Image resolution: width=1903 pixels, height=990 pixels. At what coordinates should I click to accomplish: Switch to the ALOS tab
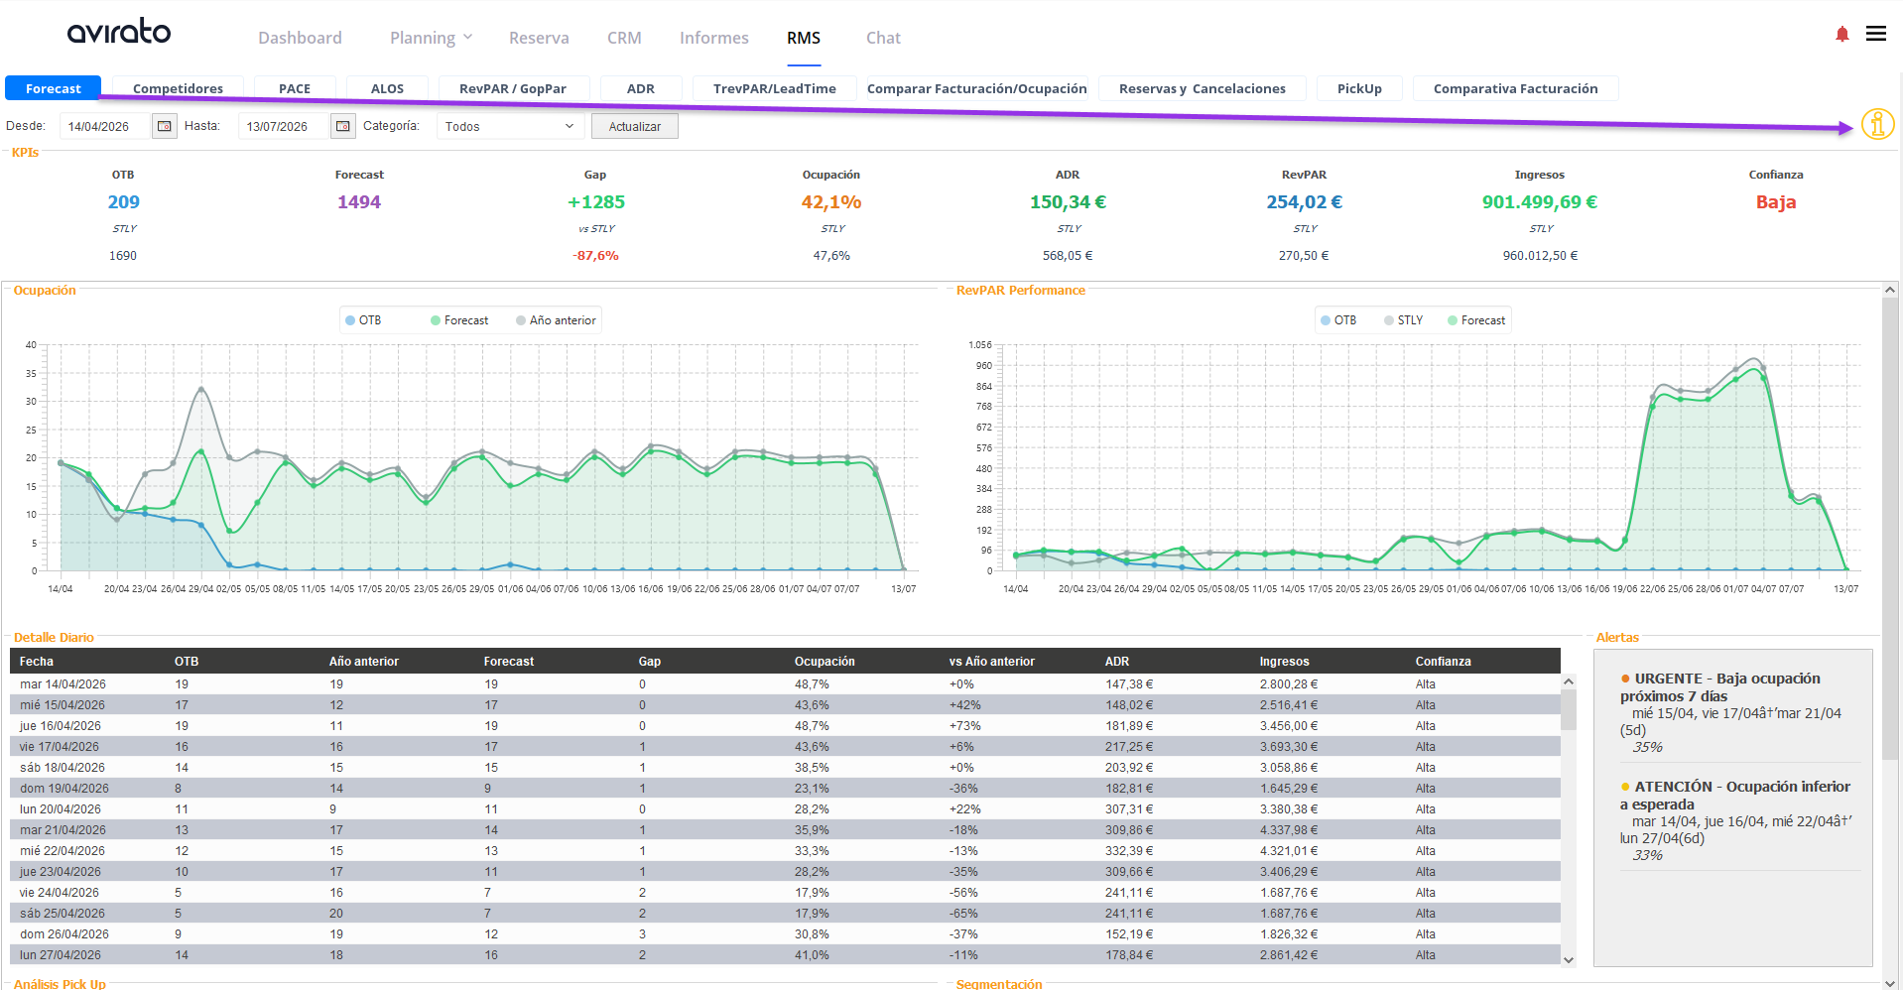(387, 88)
